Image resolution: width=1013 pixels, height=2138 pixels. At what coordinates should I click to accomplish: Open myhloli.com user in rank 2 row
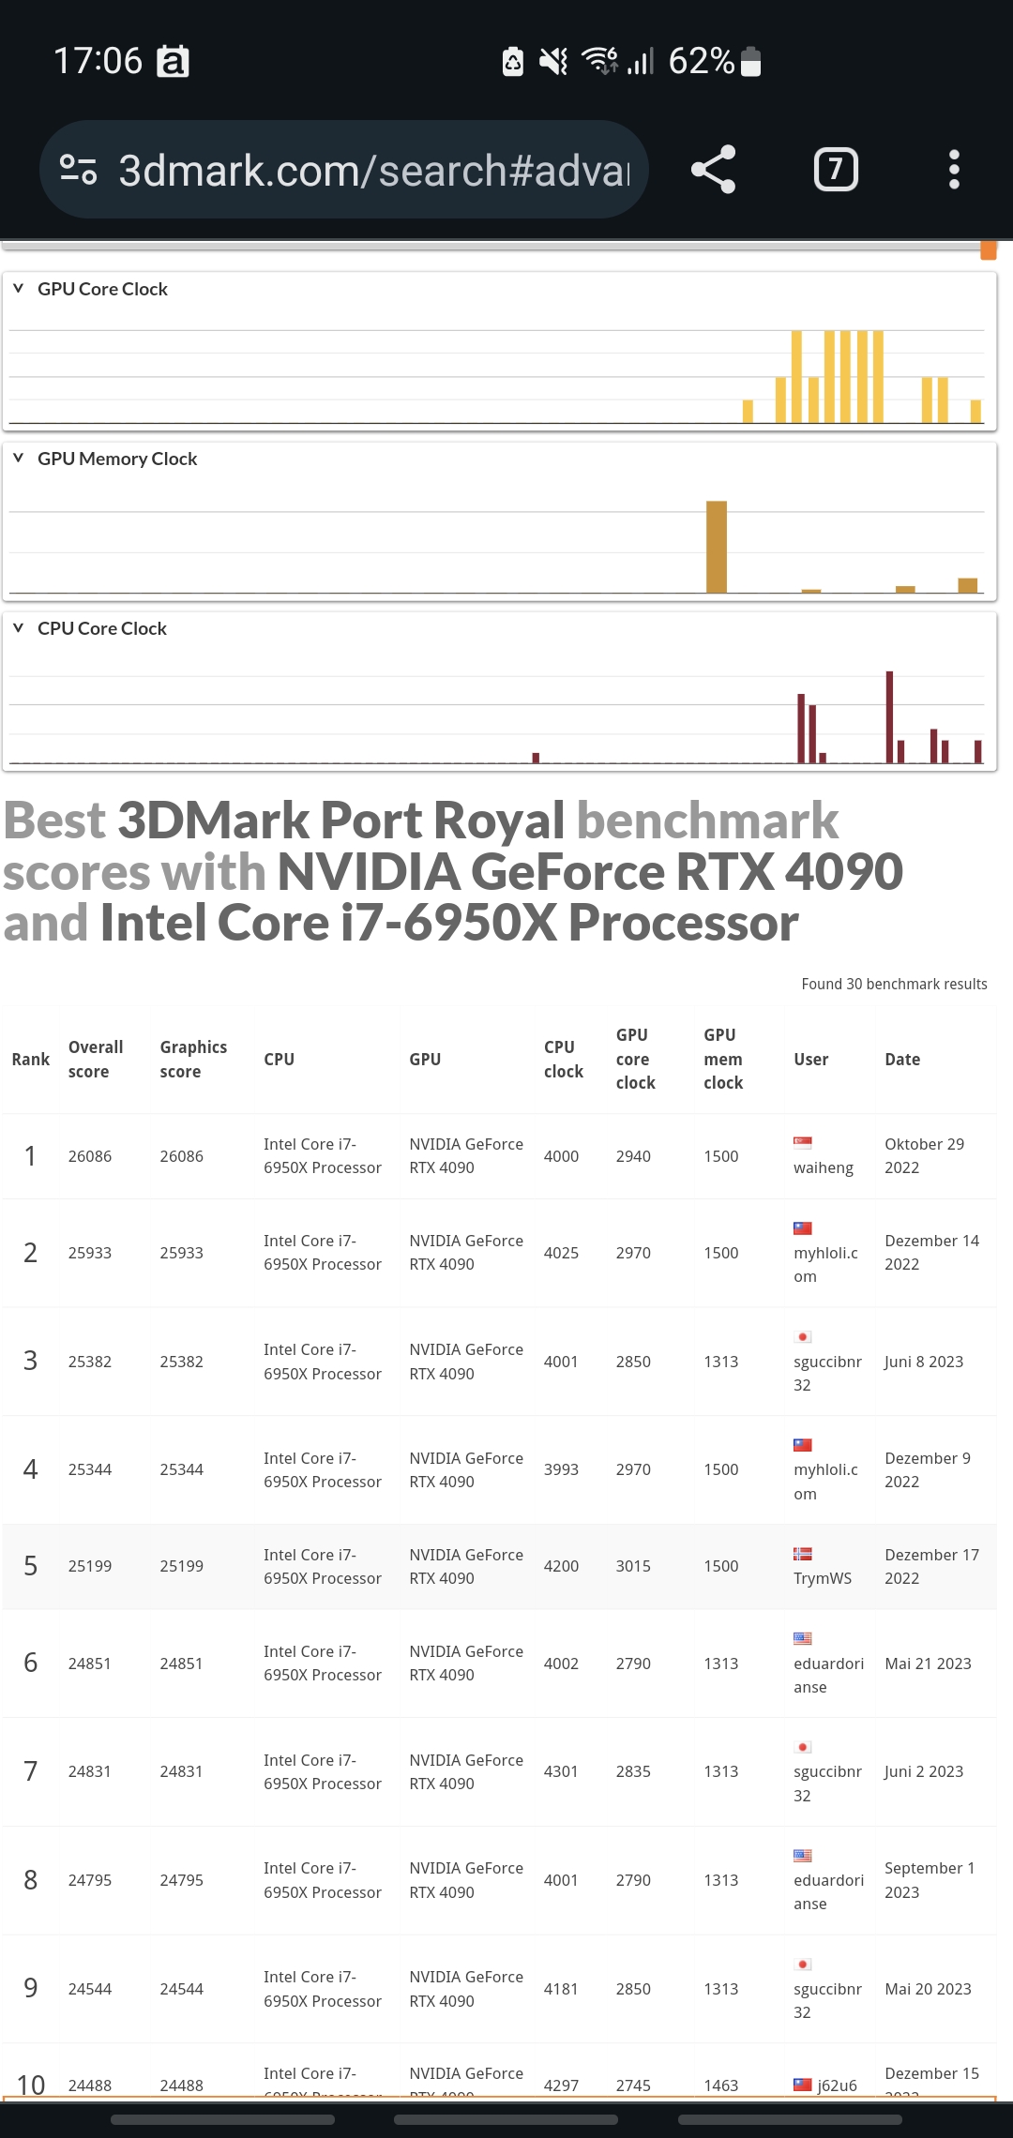click(825, 1264)
